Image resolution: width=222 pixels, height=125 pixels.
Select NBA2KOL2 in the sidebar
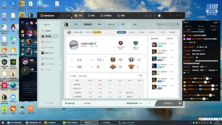pyautogui.click(x=49, y=42)
